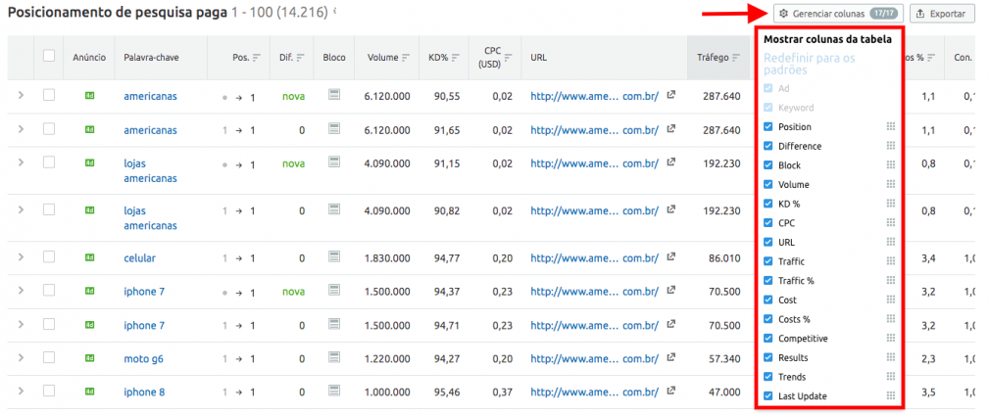Viewport: 990px width, 415px height.
Task: Click the green ad icon in celular row
Action: coord(89,257)
